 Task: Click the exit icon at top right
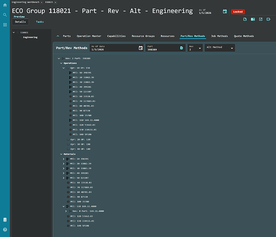(268, 19)
